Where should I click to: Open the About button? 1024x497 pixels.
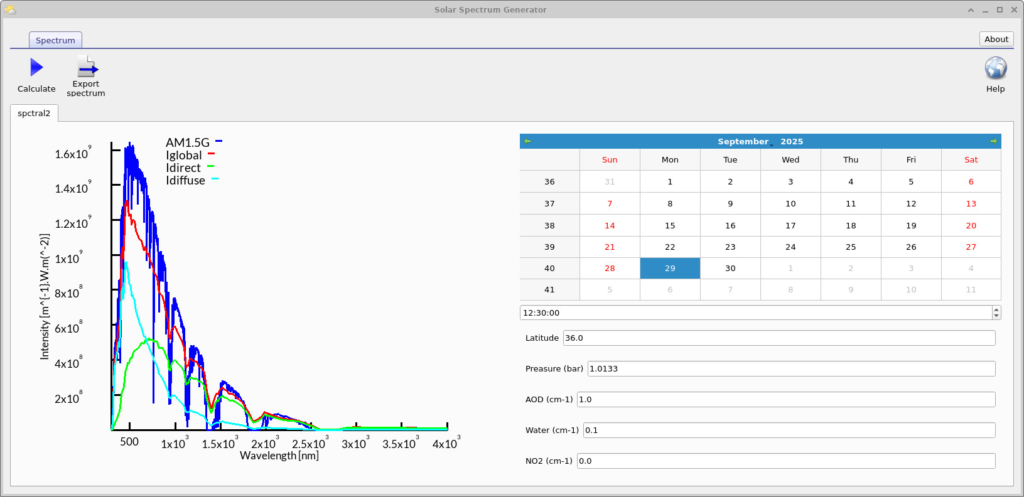[x=996, y=39]
